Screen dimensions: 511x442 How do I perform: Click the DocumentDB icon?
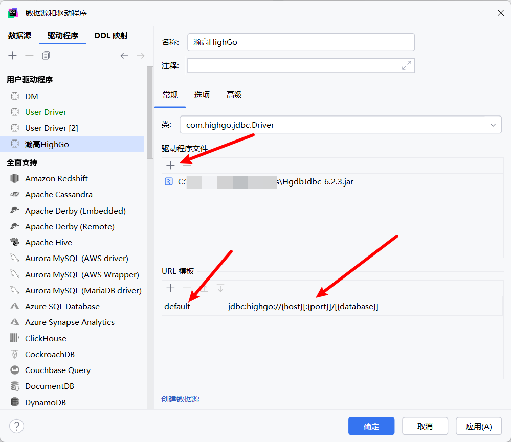tap(15, 386)
